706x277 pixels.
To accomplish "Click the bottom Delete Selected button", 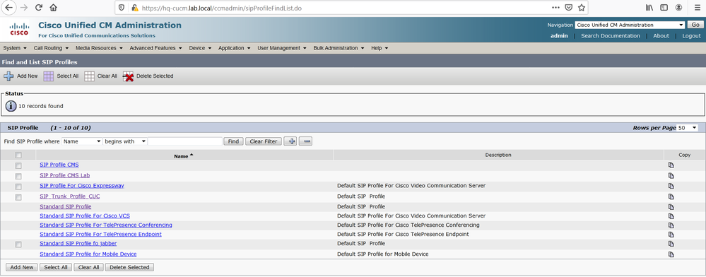I will [129, 268].
